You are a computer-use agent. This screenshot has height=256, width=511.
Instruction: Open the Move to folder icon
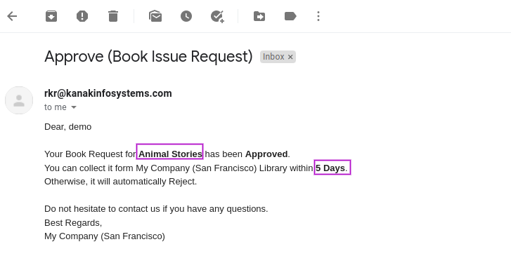pos(259,16)
